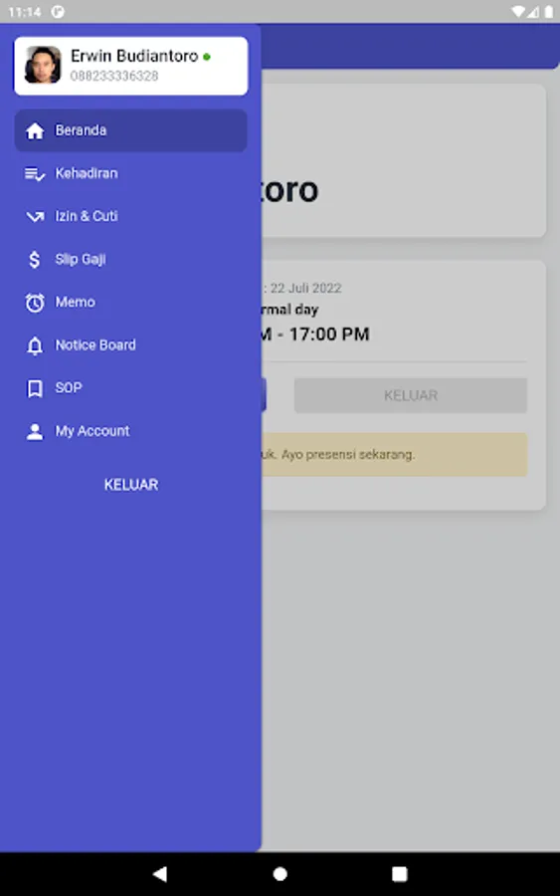The width and height of the screenshot is (560, 896).
Task: Open the Slip Gaji menu entry
Action: 130,260
